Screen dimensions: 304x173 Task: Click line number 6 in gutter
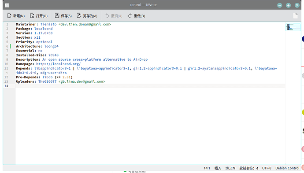pyautogui.click(x=7, y=46)
